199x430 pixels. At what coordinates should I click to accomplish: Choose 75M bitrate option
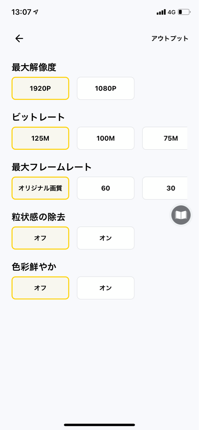165,138
